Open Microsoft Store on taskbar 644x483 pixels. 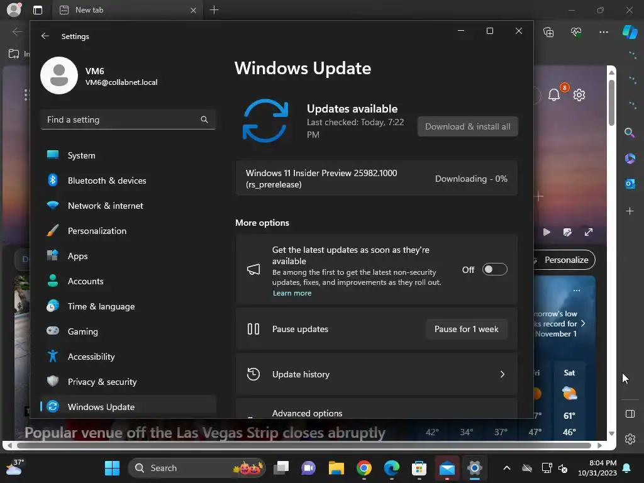(x=419, y=468)
